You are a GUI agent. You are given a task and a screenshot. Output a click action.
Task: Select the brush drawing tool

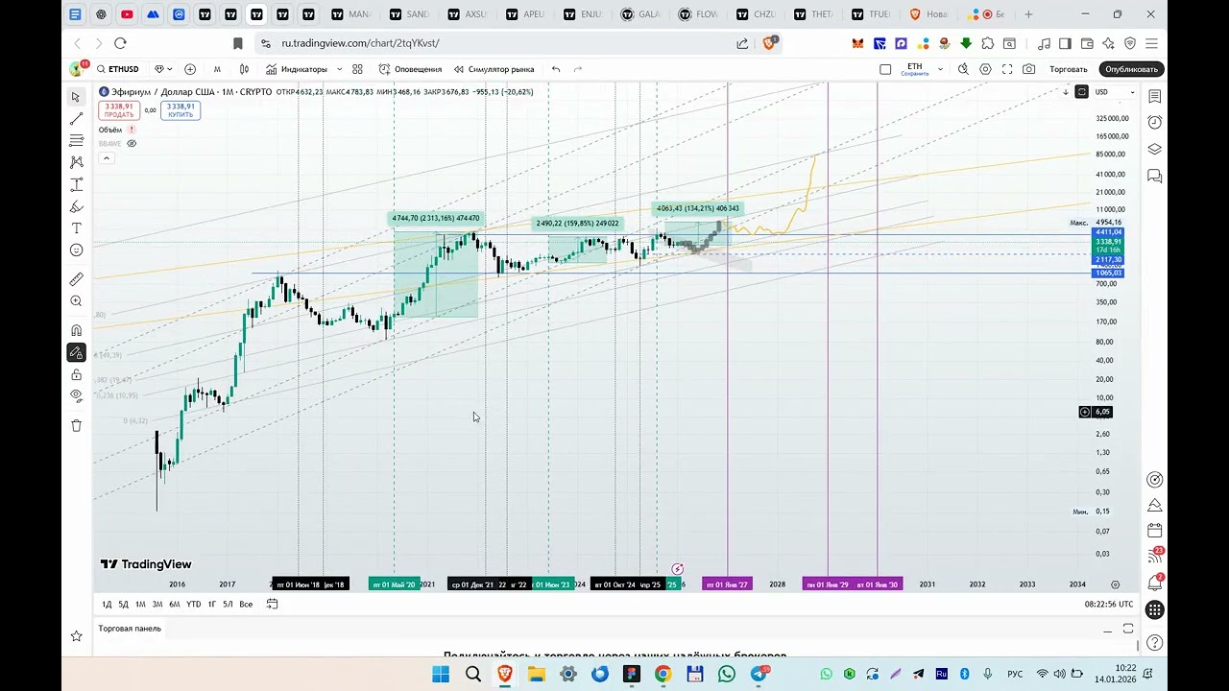[x=76, y=206]
